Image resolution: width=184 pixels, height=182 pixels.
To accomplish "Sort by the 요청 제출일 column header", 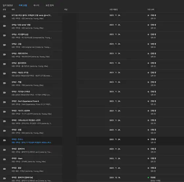I will tap(114, 10).
